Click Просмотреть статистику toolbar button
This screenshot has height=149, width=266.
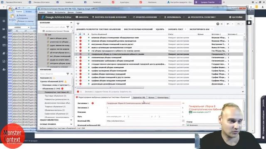[x=202, y=17]
